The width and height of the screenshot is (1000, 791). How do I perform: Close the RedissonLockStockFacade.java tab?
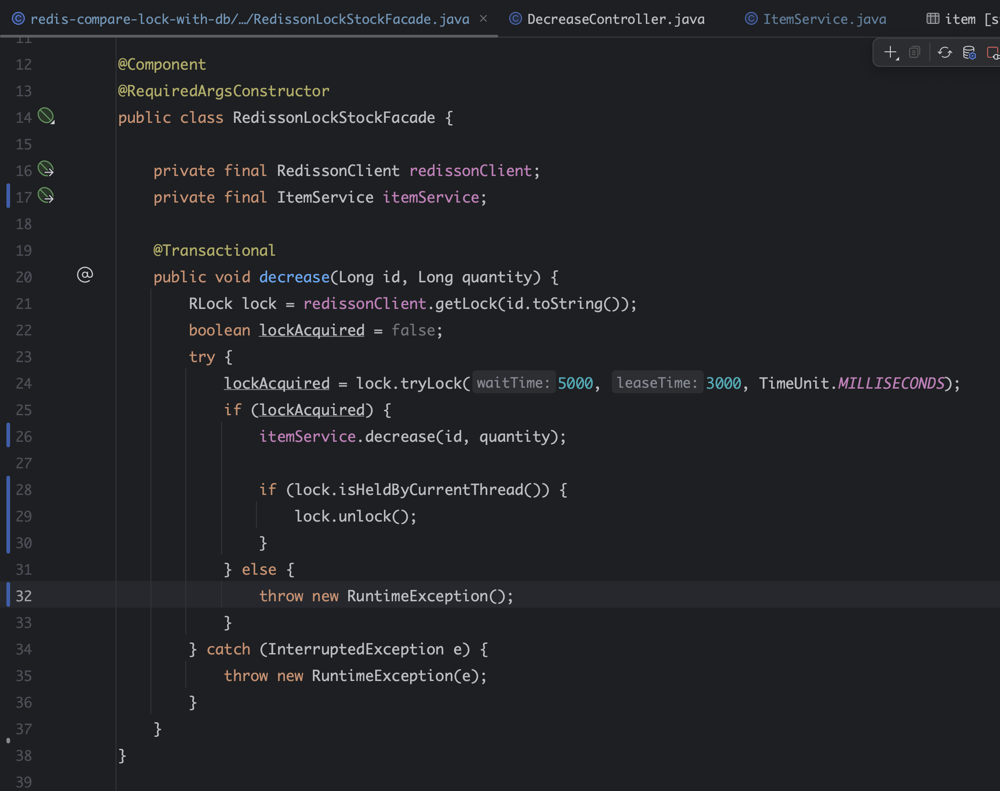483,18
